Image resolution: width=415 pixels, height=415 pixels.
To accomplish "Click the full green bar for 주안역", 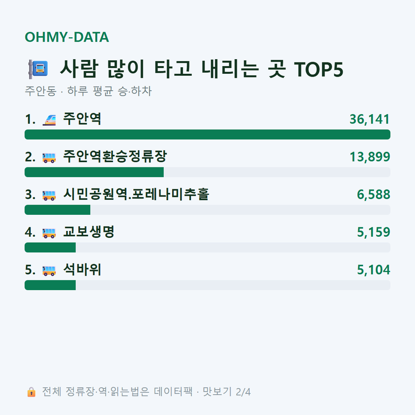I will pyautogui.click(x=207, y=135).
